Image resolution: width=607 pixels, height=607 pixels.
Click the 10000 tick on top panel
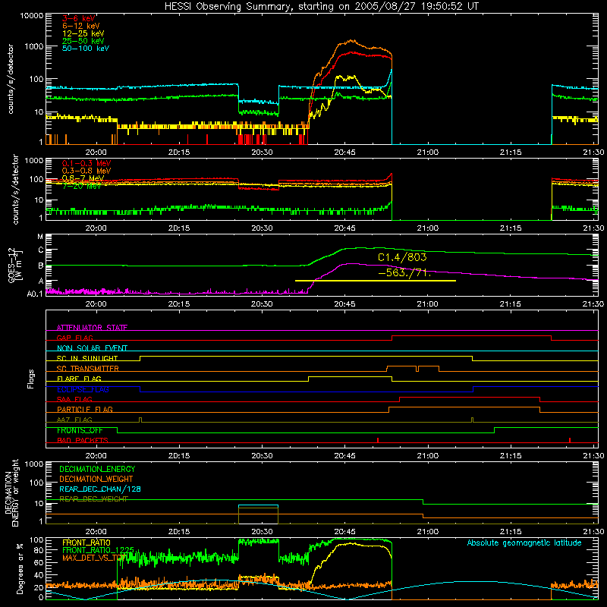point(31,16)
